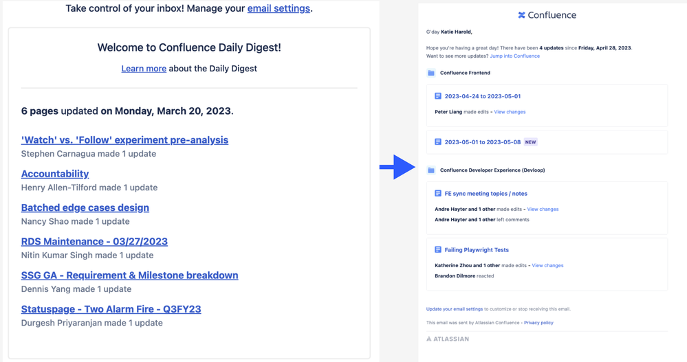Click the NEW badge on 2023-05-01 page
This screenshot has width=687, height=362.
[531, 142]
